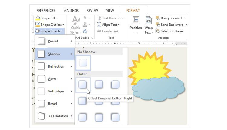Open the MAILINGS ribbon tab
Screen dimensions: 227x130
tap(71, 11)
